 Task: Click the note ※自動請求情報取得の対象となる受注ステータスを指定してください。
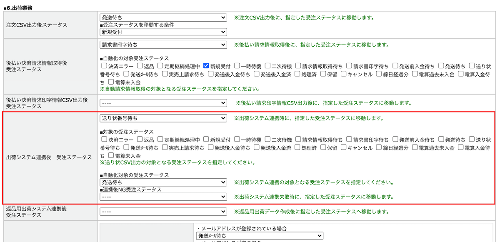[x=180, y=89]
